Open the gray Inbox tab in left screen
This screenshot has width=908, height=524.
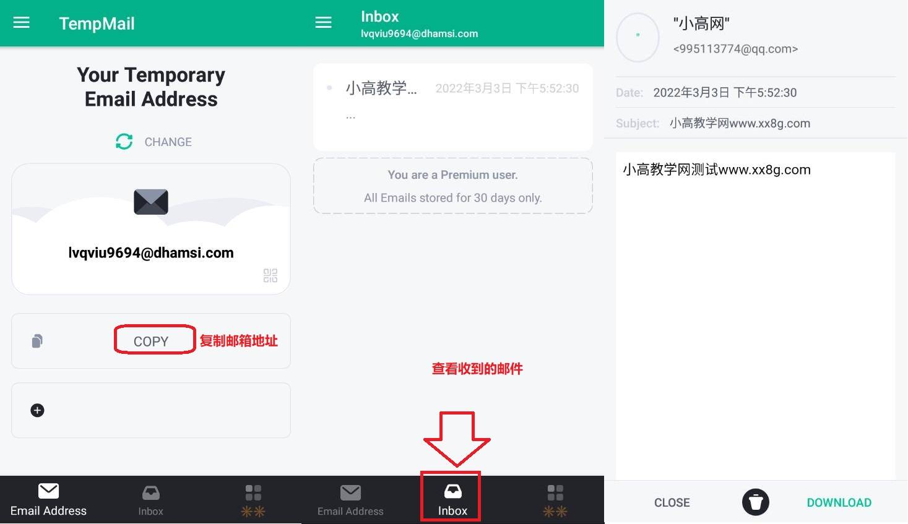(x=150, y=500)
